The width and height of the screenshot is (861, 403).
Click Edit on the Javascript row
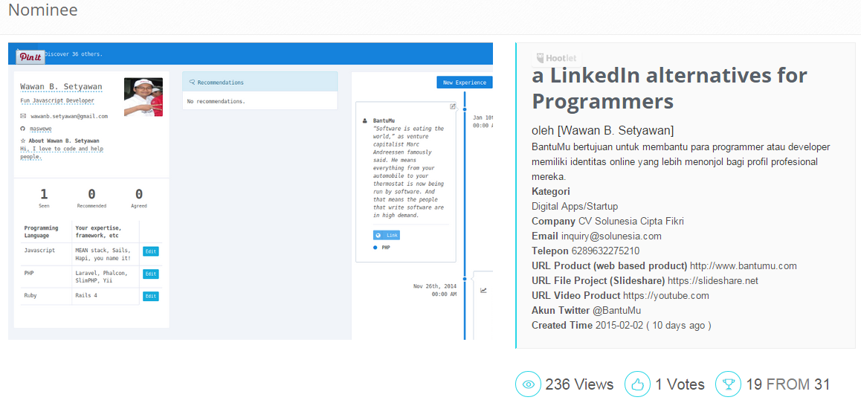151,251
